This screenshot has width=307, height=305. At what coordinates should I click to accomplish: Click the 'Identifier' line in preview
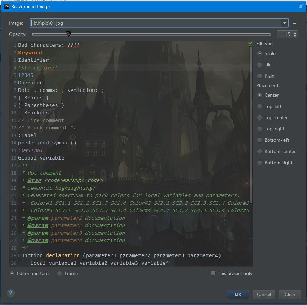33,60
